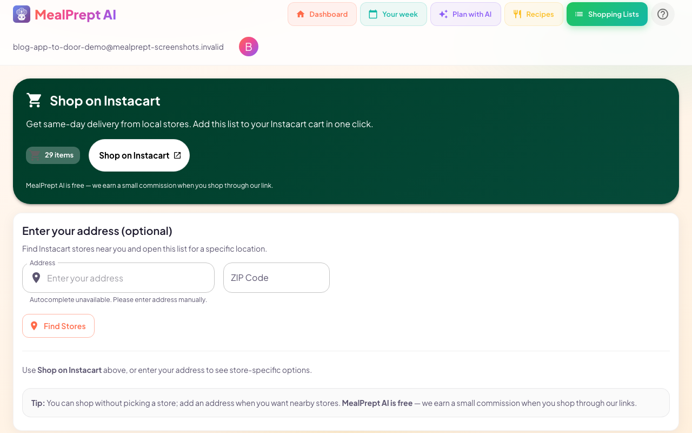Click the user avatar letter B
Screen dimensions: 692x433
pyautogui.click(x=249, y=47)
